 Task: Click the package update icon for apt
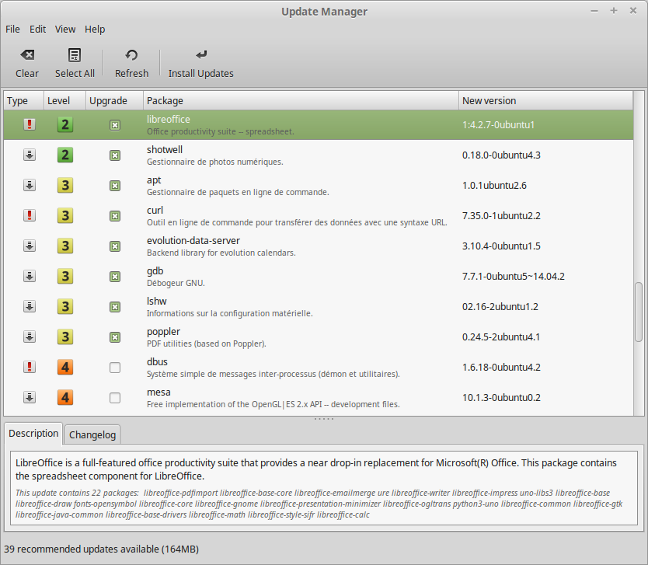(30, 185)
